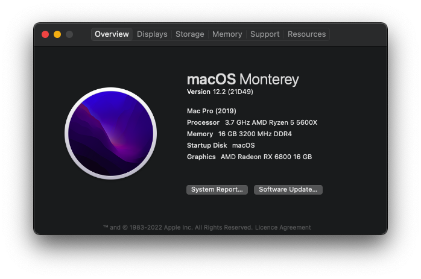Click the Processor AMD Ryzen 5 5600X line

[252, 122]
